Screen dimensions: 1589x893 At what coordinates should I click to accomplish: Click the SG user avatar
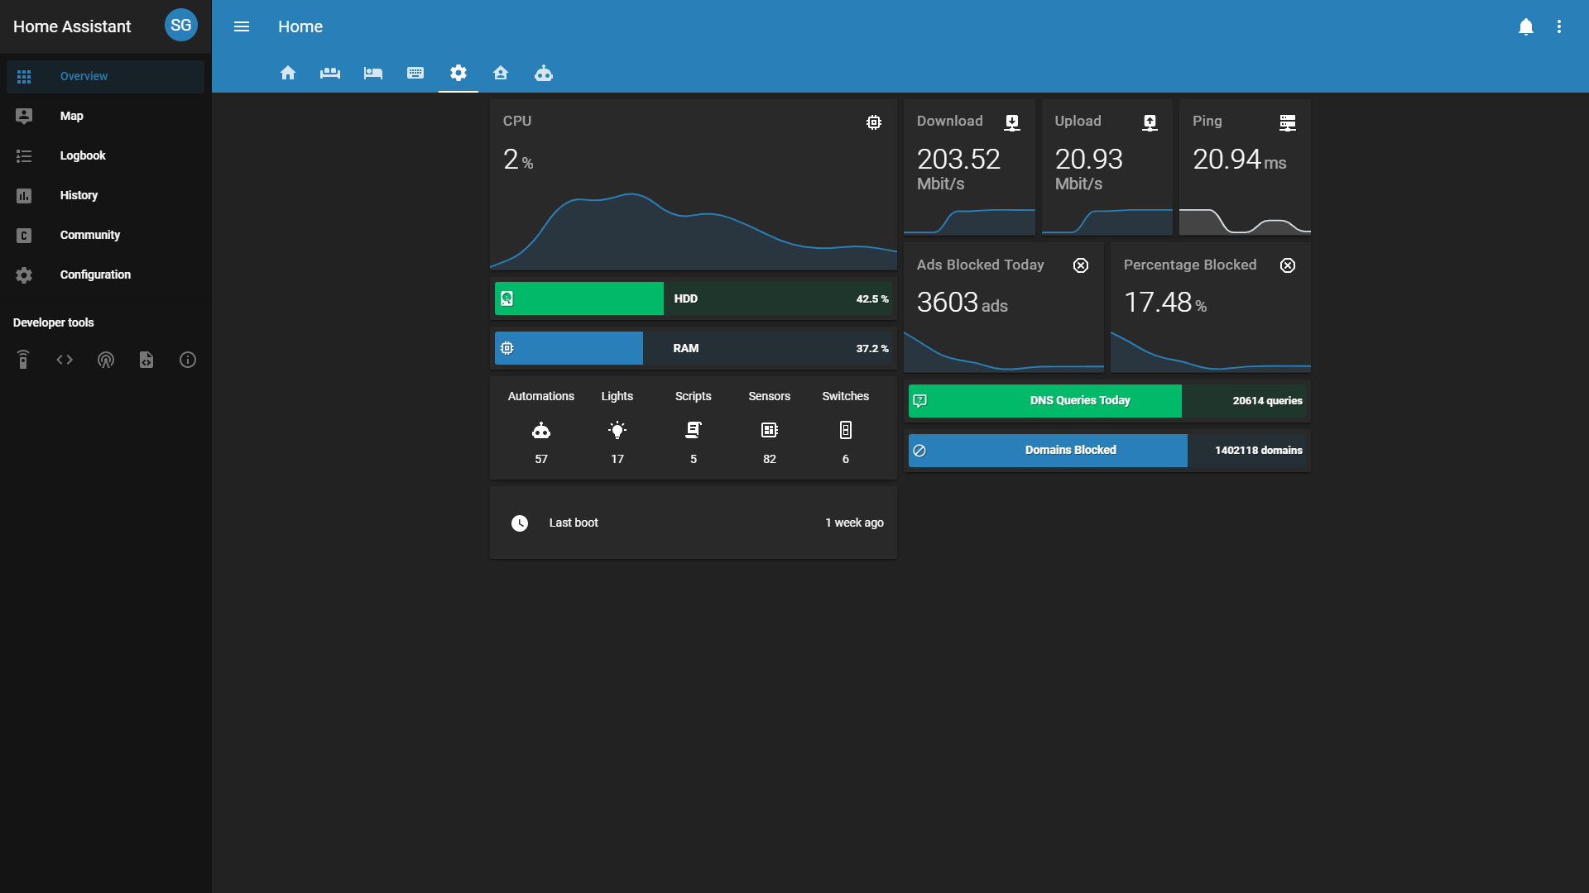[180, 26]
